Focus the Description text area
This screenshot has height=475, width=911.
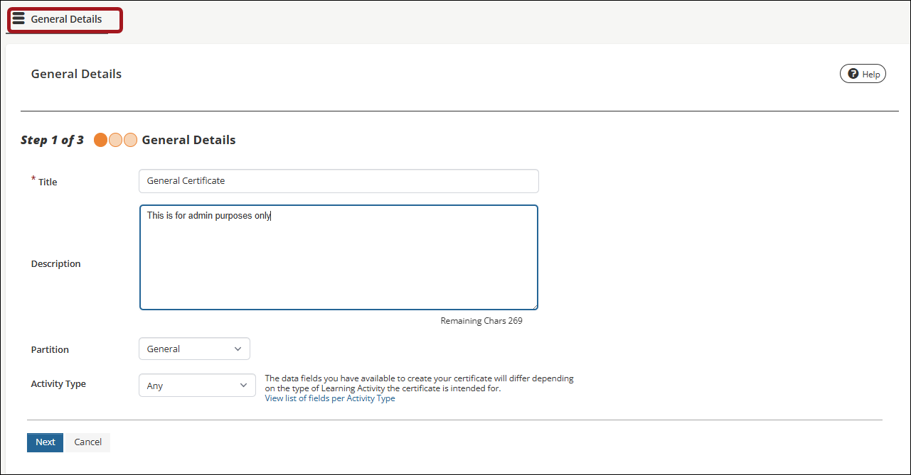(339, 258)
